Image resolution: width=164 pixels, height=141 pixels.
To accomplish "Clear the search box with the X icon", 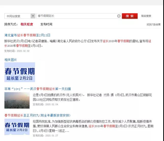I will point(119,16).
